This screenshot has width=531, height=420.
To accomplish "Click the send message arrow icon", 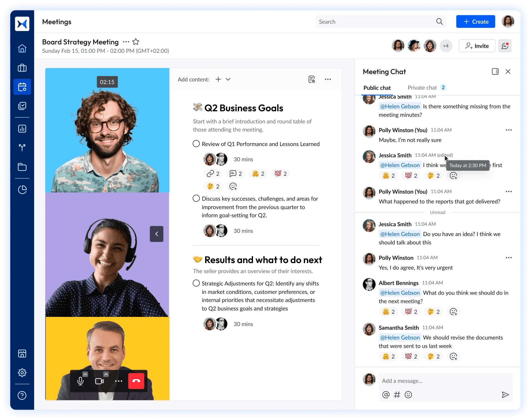I will pos(505,395).
